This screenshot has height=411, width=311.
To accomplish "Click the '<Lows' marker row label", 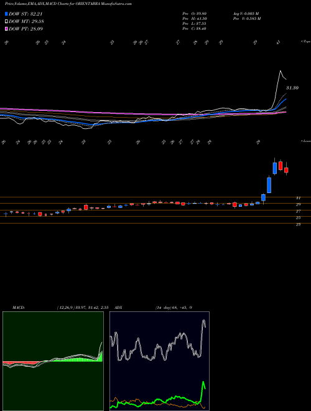I will [x=306, y=141].
